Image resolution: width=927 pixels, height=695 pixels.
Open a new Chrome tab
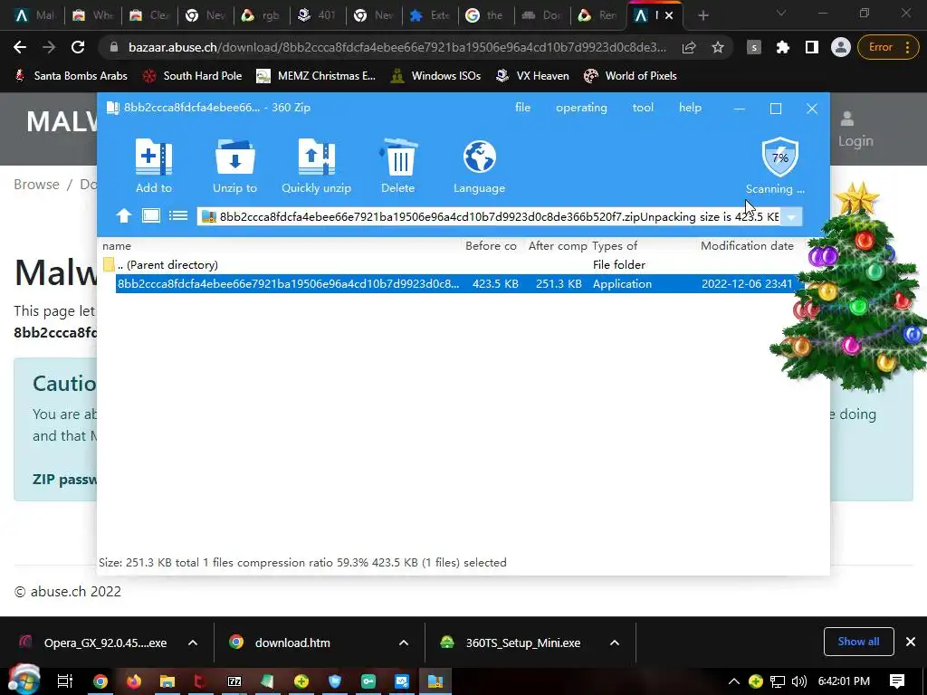(702, 15)
